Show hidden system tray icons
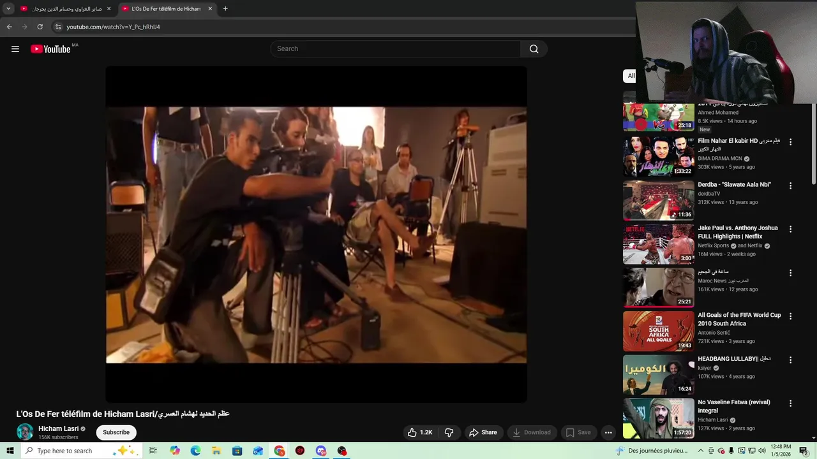This screenshot has width=817, height=459. coord(700,451)
